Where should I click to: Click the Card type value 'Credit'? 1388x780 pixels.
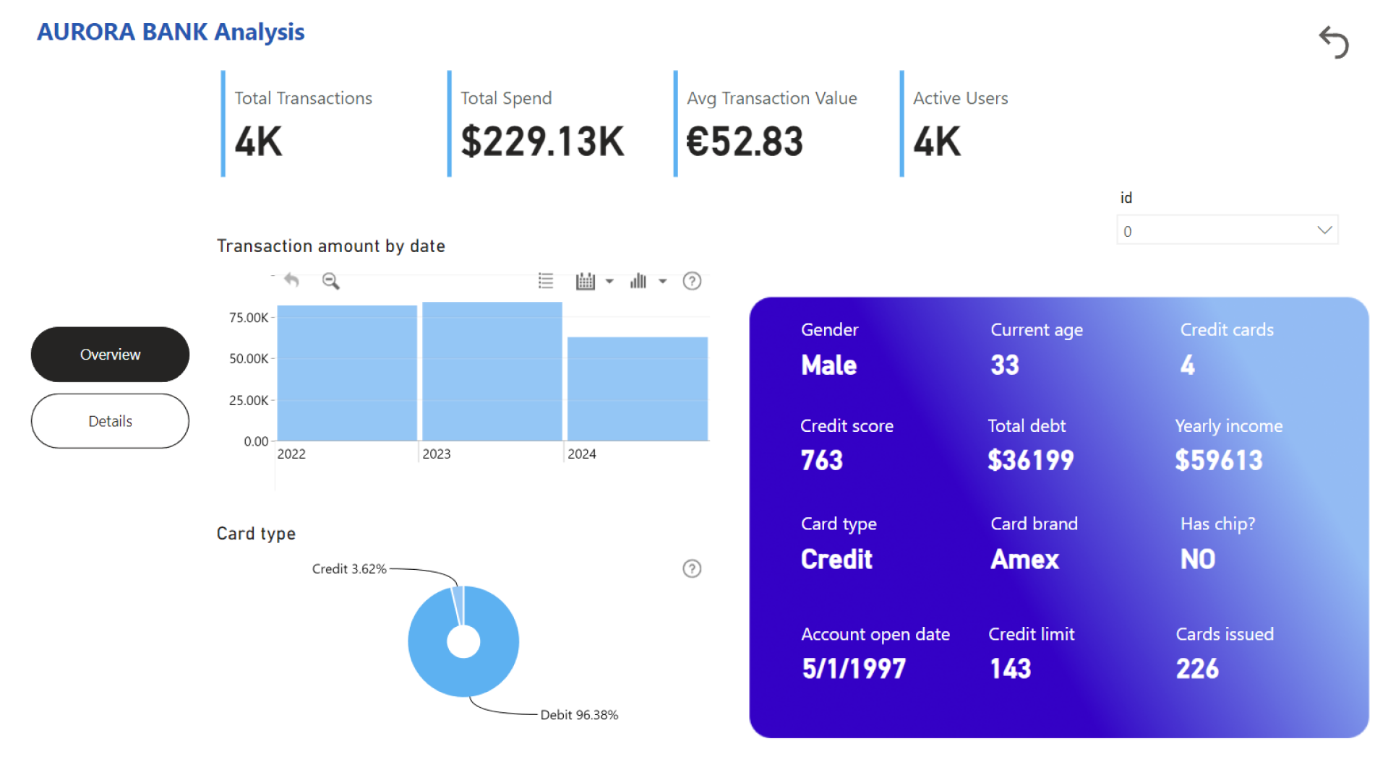(837, 560)
